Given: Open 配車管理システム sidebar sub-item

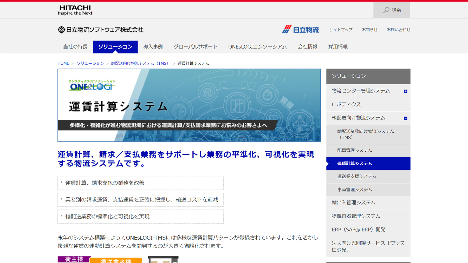Looking at the screenshot, I should 368,151.
